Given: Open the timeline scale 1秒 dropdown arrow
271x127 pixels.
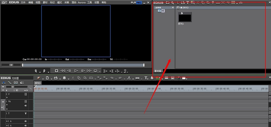Looking at the screenshot, I should (x=25, y=90).
